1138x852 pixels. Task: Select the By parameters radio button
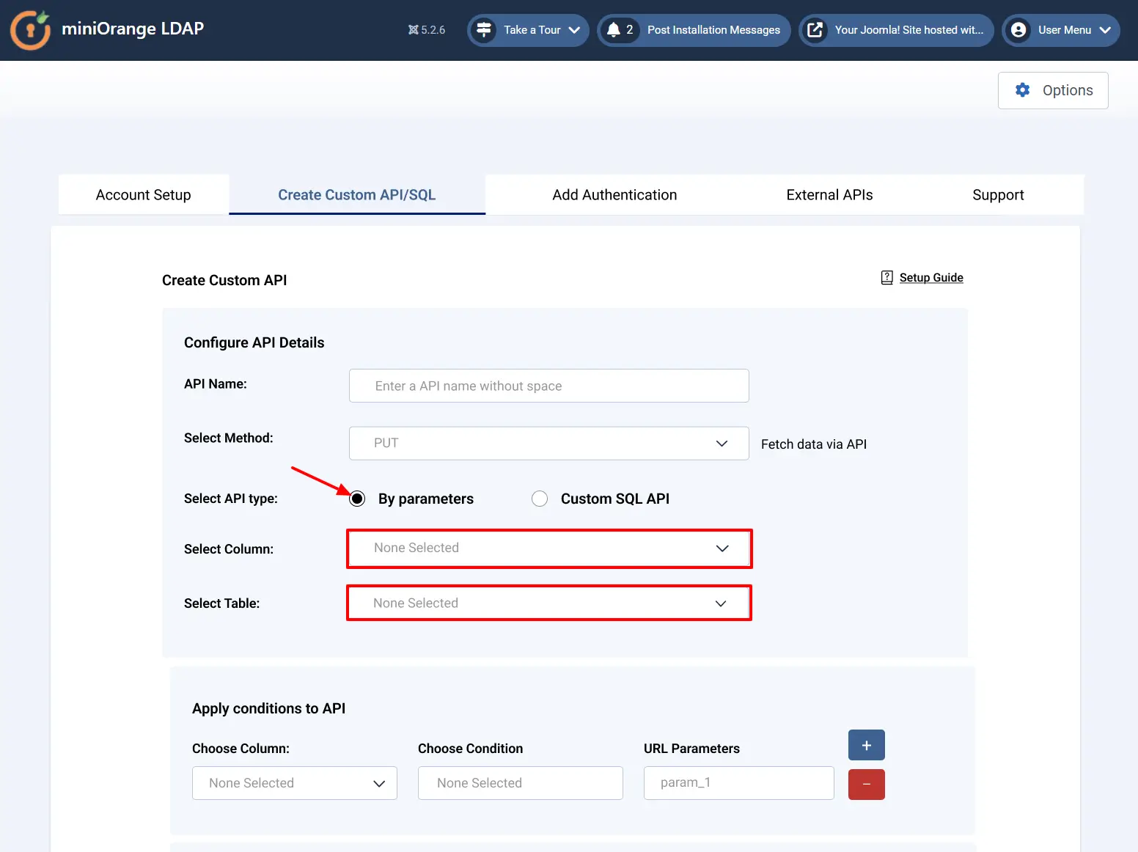click(x=357, y=499)
